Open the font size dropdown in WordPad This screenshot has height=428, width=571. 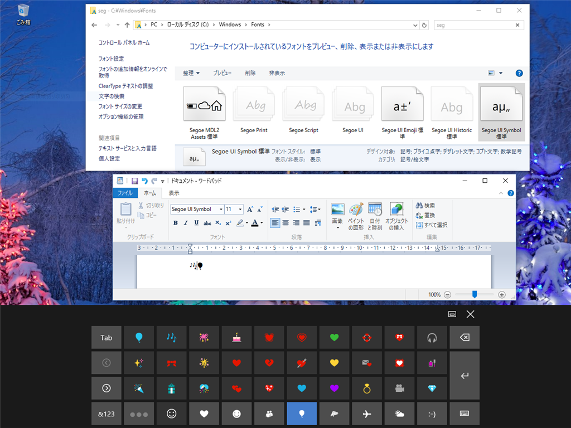pos(240,210)
